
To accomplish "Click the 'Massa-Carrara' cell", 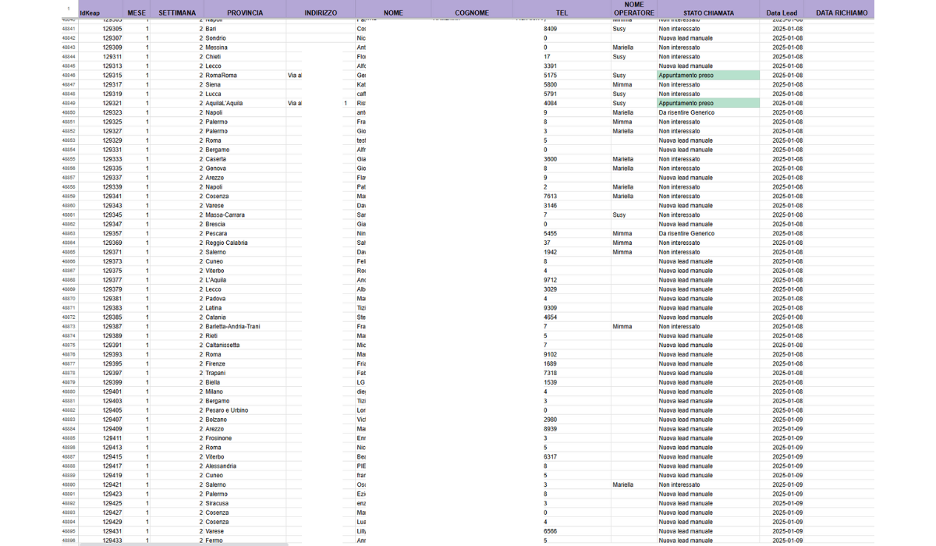I will click(245, 214).
